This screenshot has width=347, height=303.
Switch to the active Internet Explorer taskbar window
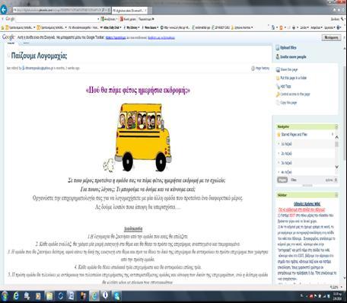point(94,296)
